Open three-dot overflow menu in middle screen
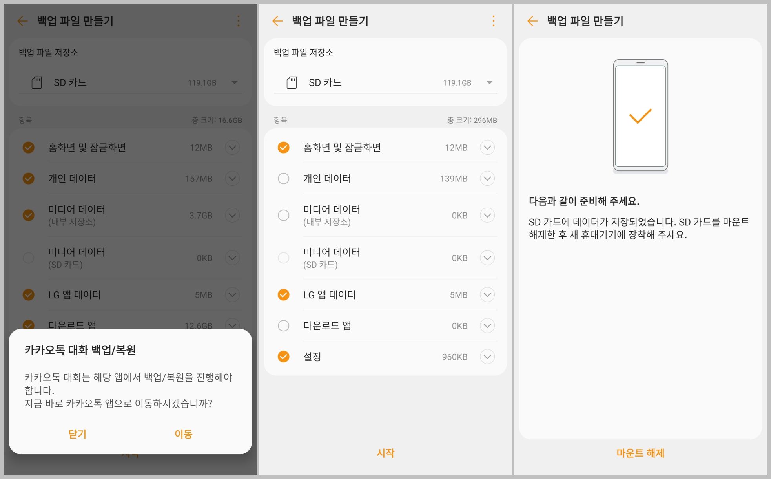This screenshot has width=771, height=479. 493,21
